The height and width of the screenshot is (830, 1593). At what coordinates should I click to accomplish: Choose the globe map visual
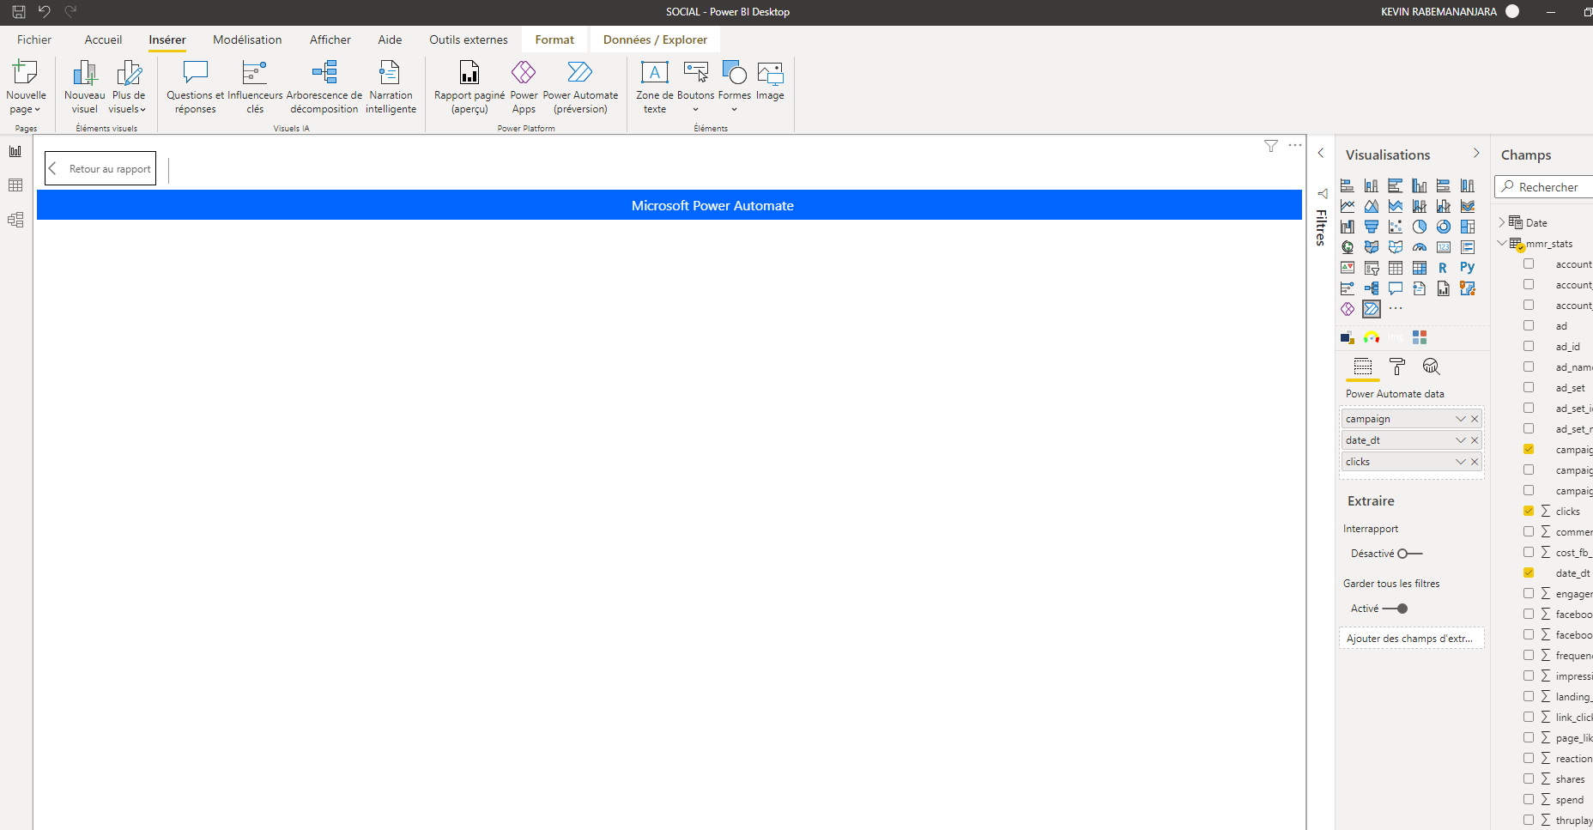tap(1348, 247)
